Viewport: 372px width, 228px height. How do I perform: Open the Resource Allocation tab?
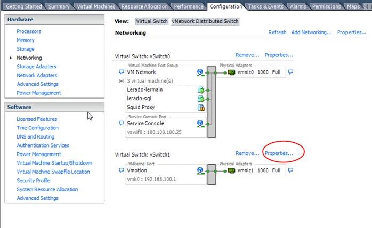(144, 6)
